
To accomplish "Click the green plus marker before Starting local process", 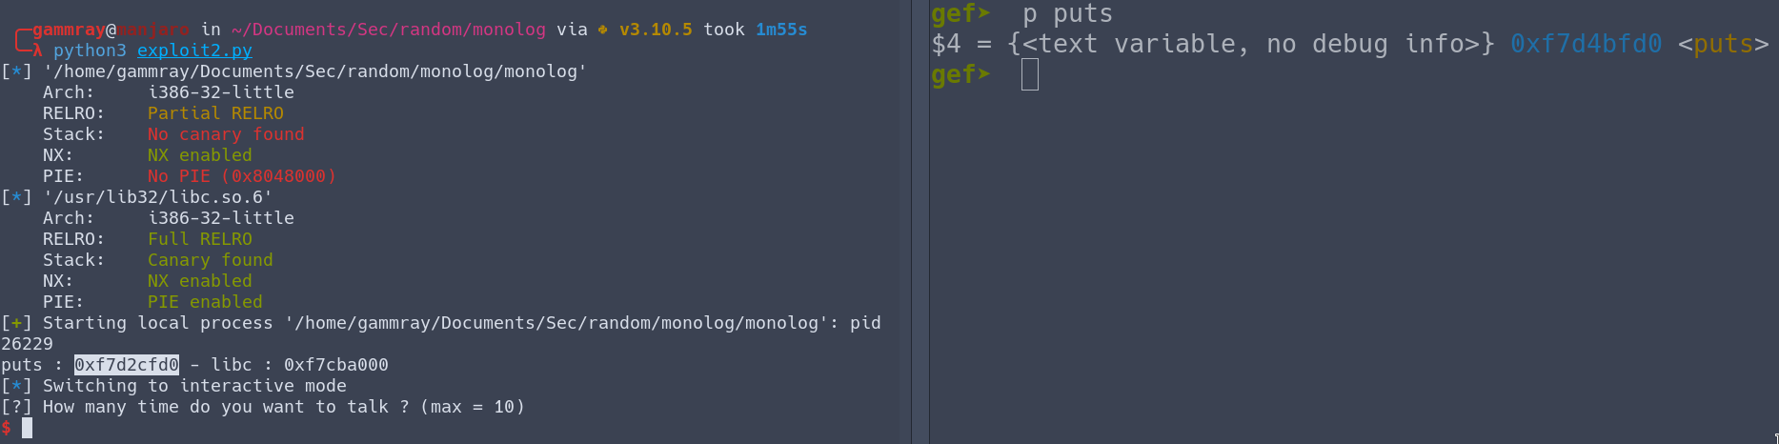I will pos(16,323).
